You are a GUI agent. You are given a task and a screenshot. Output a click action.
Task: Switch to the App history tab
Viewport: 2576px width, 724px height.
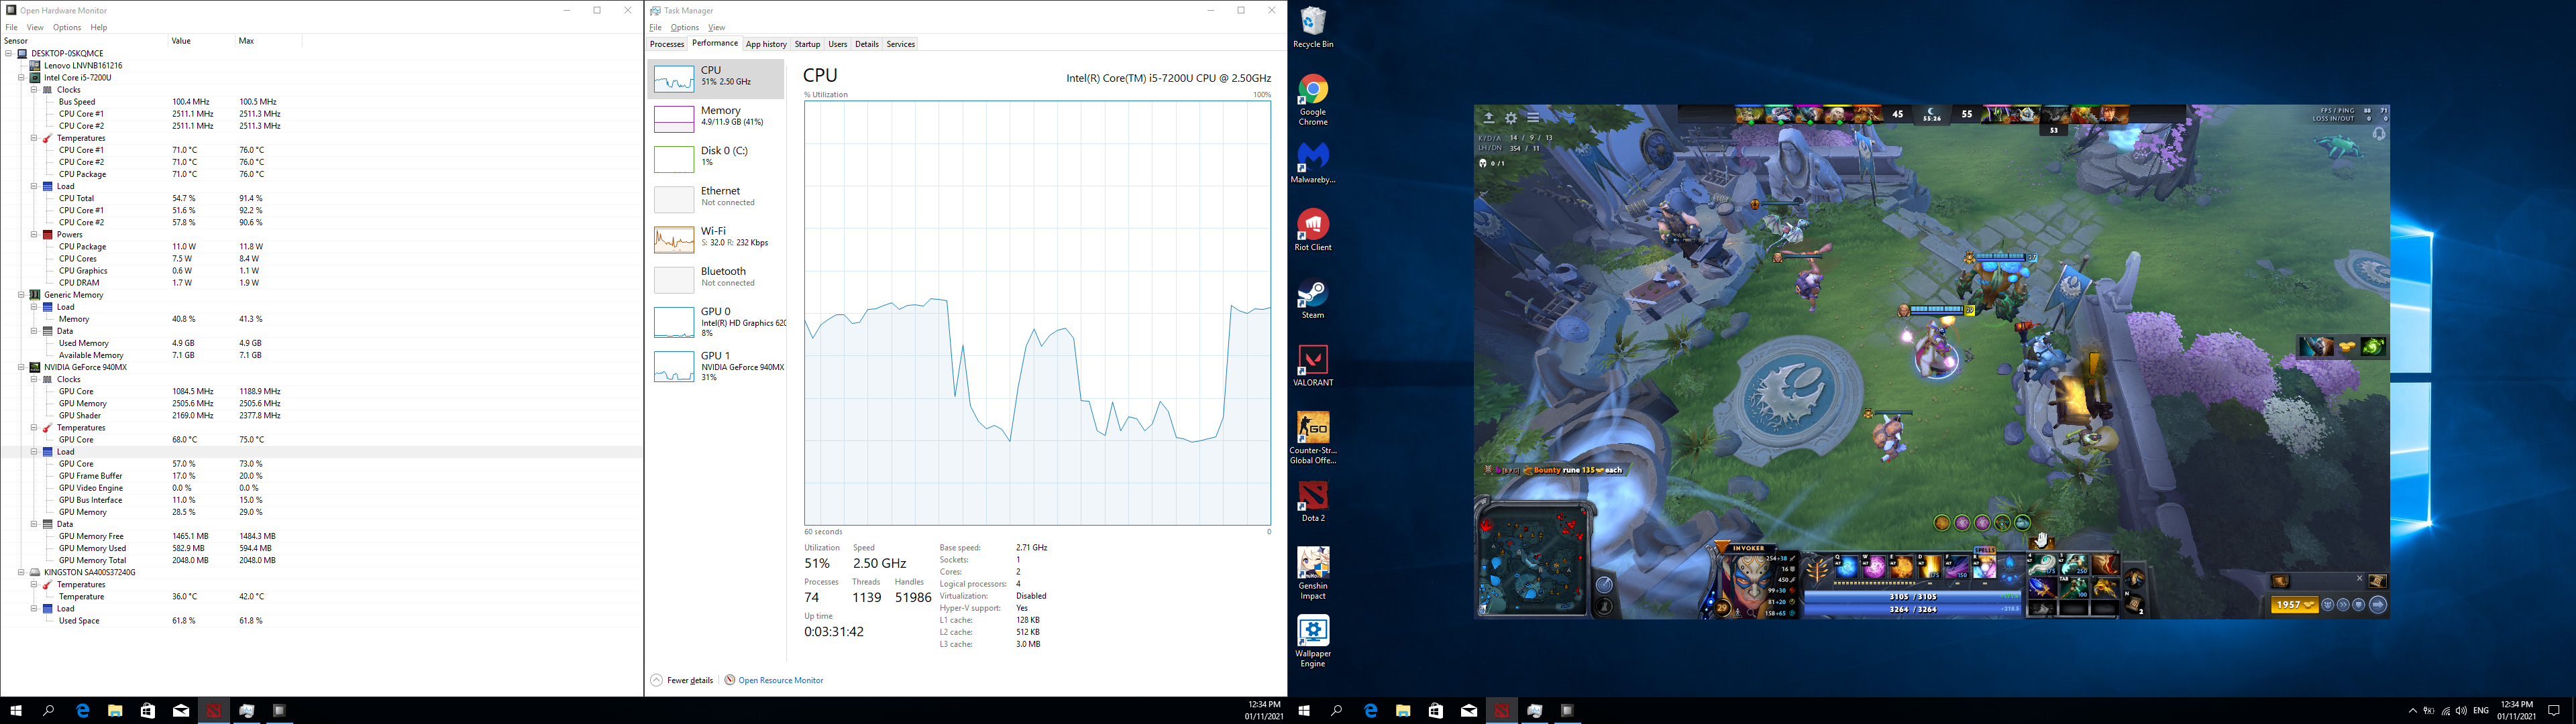tap(766, 44)
